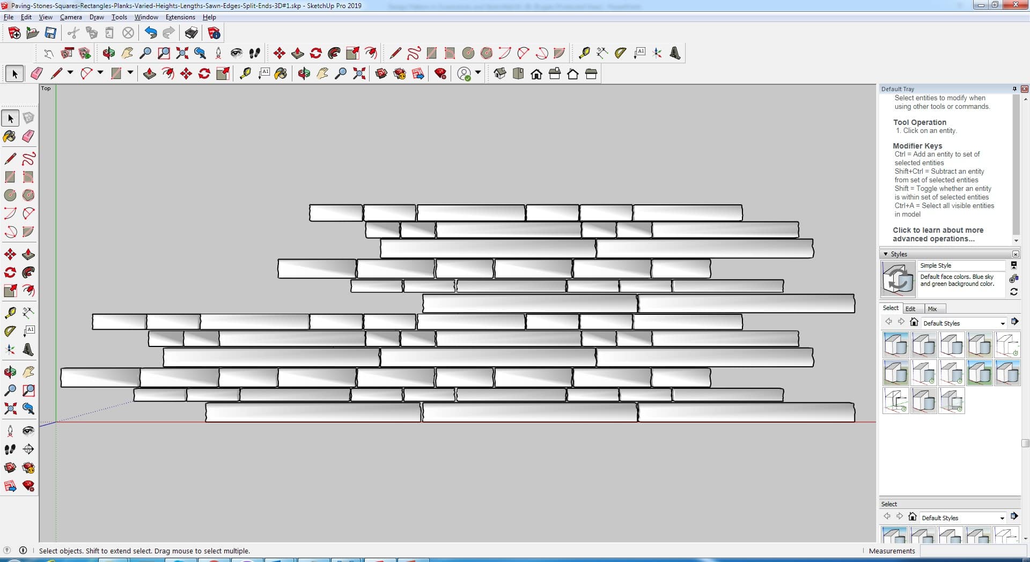Image resolution: width=1030 pixels, height=562 pixels.
Task: Pin the Default Tray with auto-hide pushpin
Action: [x=1014, y=89]
